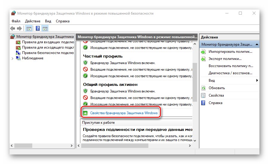269x164 pixels.
Task: Click the red block icon under Общий профиль активен
Action: pos(85,98)
